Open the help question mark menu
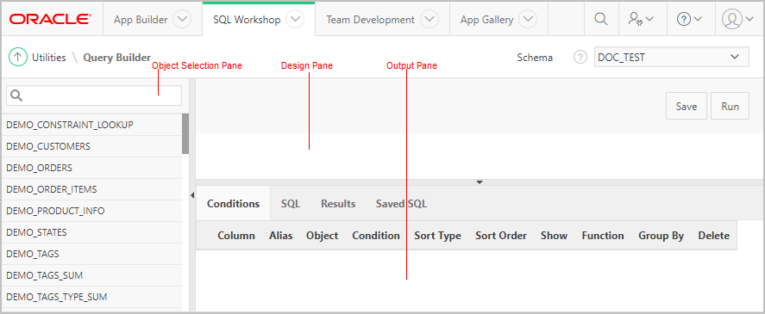Image resolution: width=765 pixels, height=314 pixels. [x=690, y=20]
